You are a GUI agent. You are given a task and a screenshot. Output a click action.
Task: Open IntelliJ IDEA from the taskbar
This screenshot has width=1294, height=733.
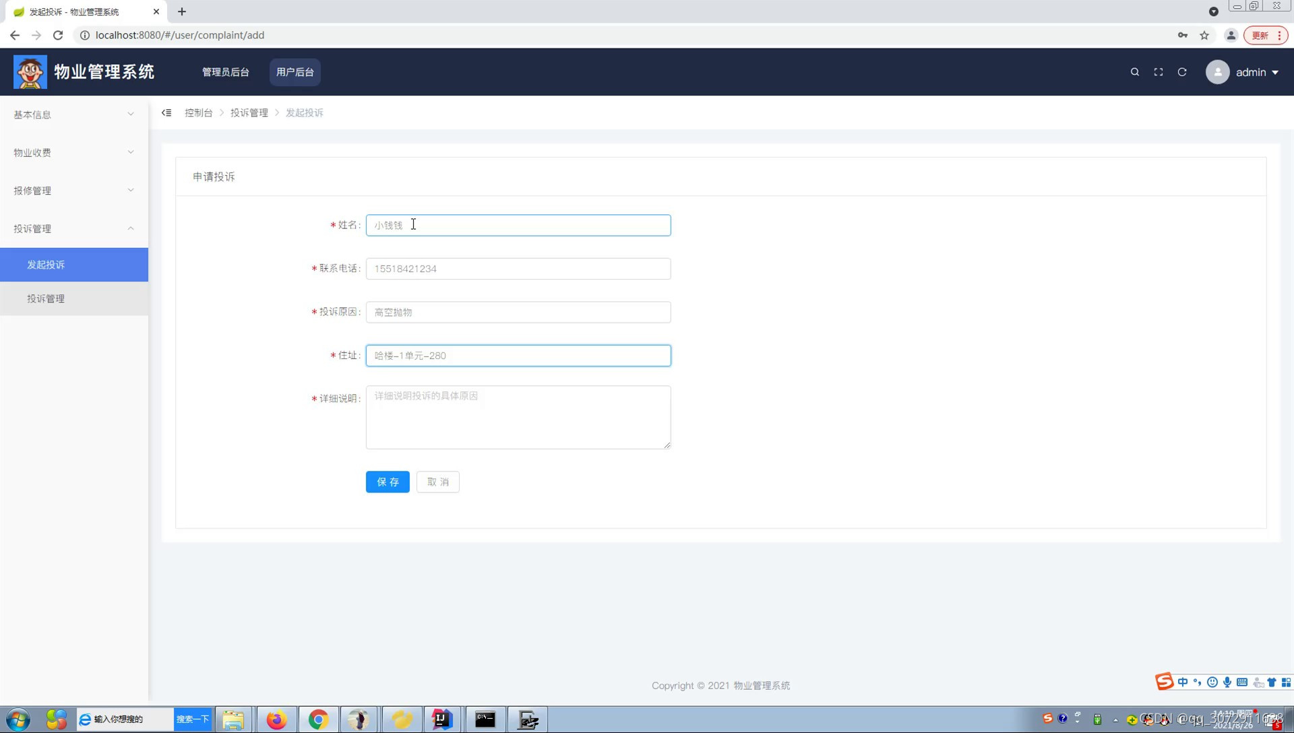pos(442,720)
